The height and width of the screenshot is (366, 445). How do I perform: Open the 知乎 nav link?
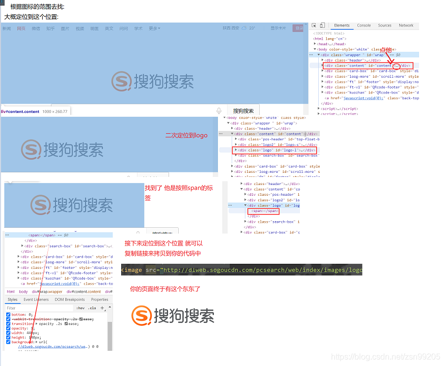[50, 28]
